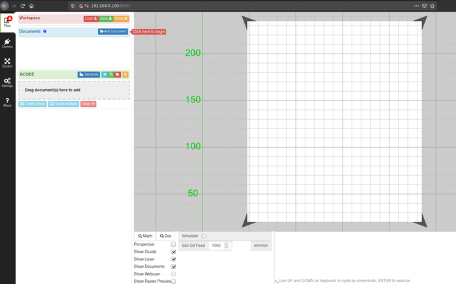The height and width of the screenshot is (284, 456).
Task: Enable Show Raster Preview checkbox
Action: point(173,281)
